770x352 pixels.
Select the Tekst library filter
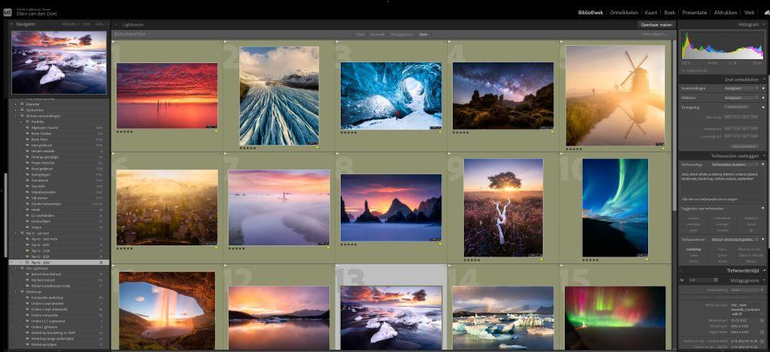tap(360, 35)
